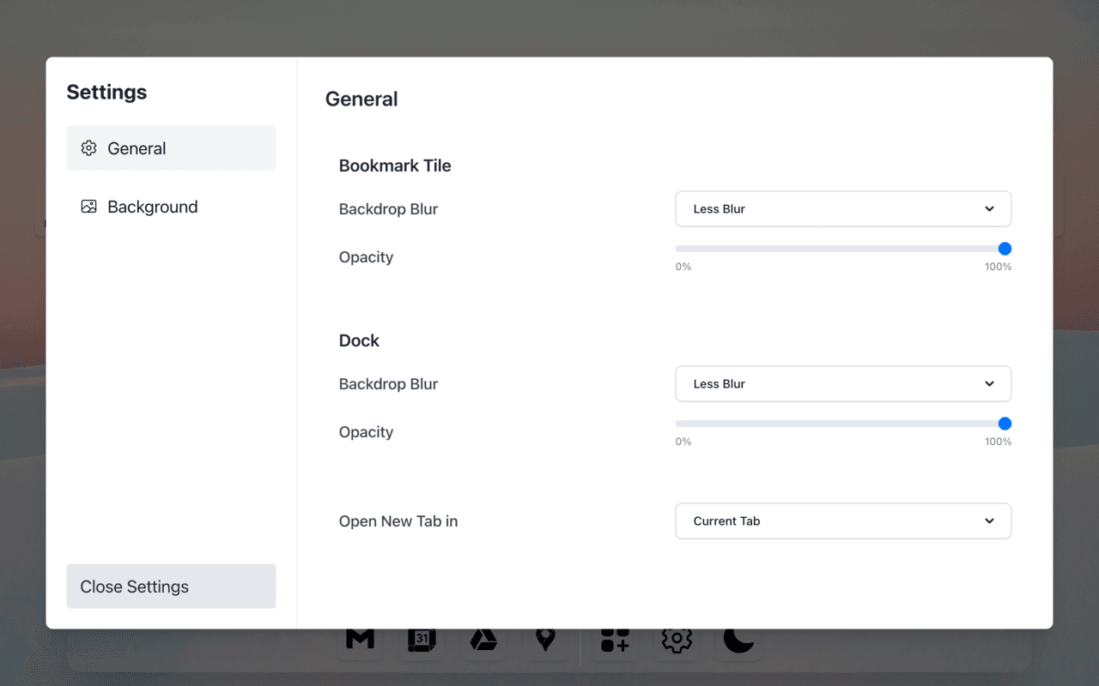This screenshot has width=1099, height=686.
Task: Click the chevron on Bookmark Tile blur selector
Action: point(989,208)
